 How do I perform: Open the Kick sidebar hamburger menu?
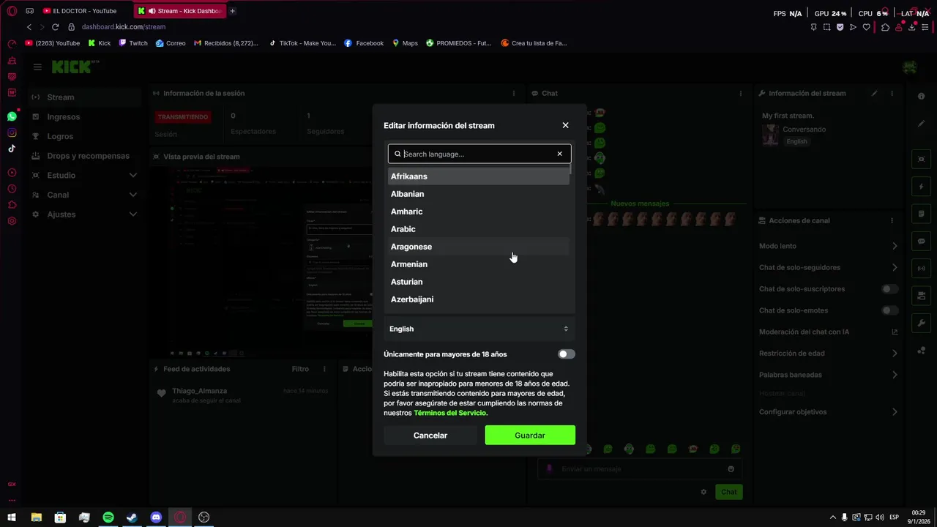click(37, 67)
